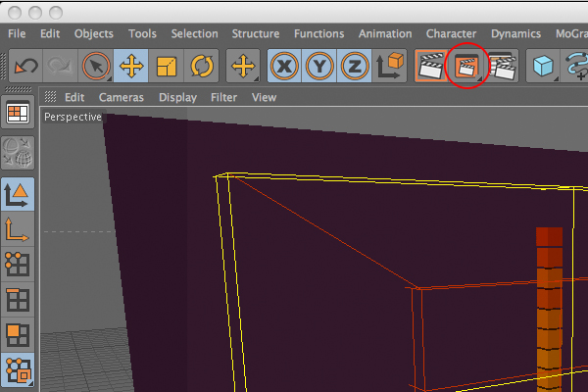This screenshot has width=588, height=392.
Task: Open the Animation menu
Action: point(385,33)
